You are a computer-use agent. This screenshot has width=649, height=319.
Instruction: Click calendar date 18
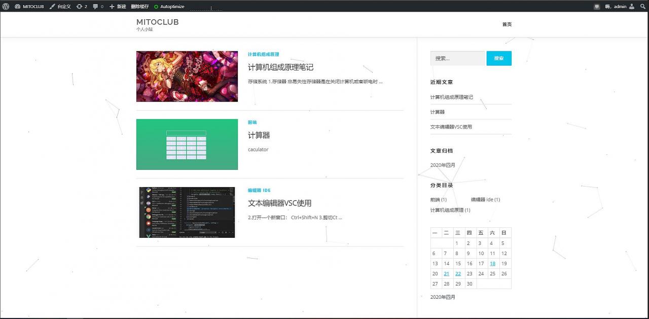492,263
